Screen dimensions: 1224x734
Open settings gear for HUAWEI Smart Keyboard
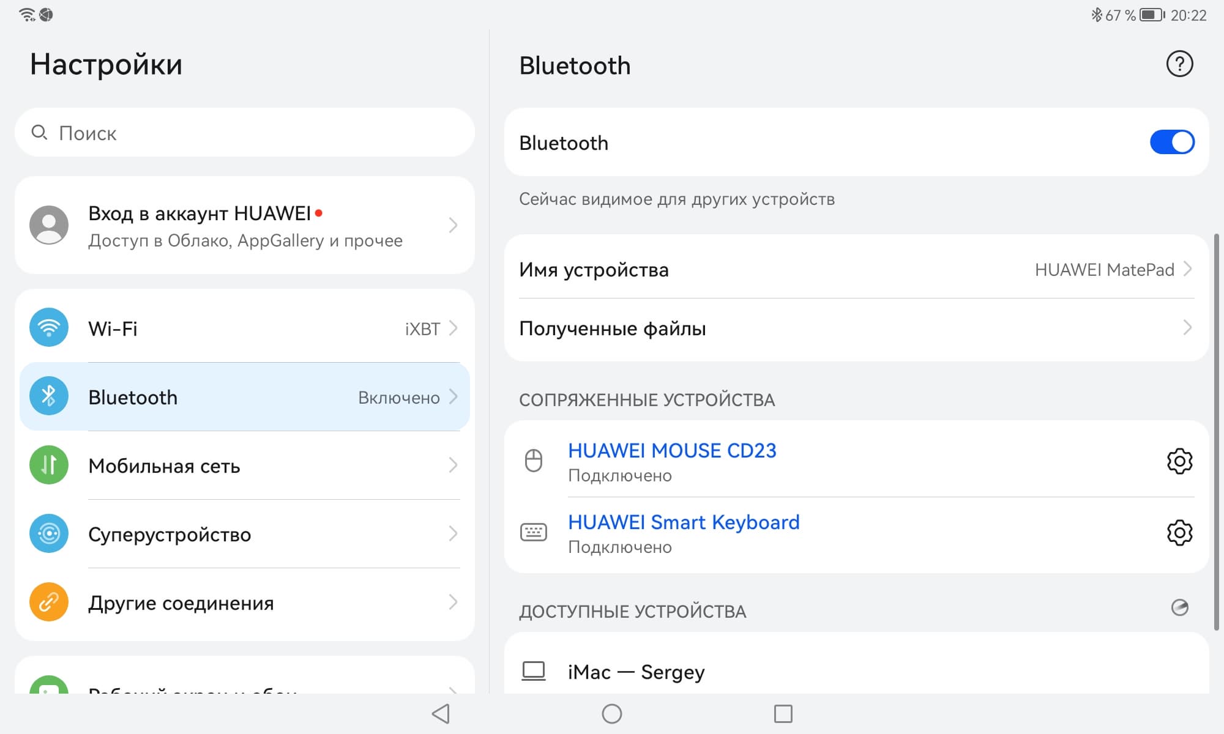[1179, 533]
